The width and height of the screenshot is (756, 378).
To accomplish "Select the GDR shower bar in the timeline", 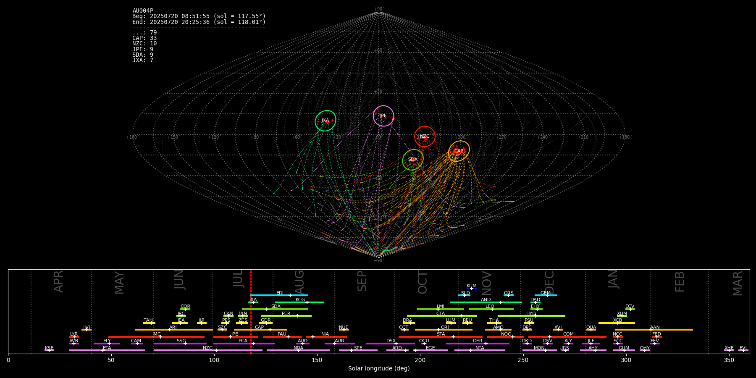I will (x=266, y=323).
